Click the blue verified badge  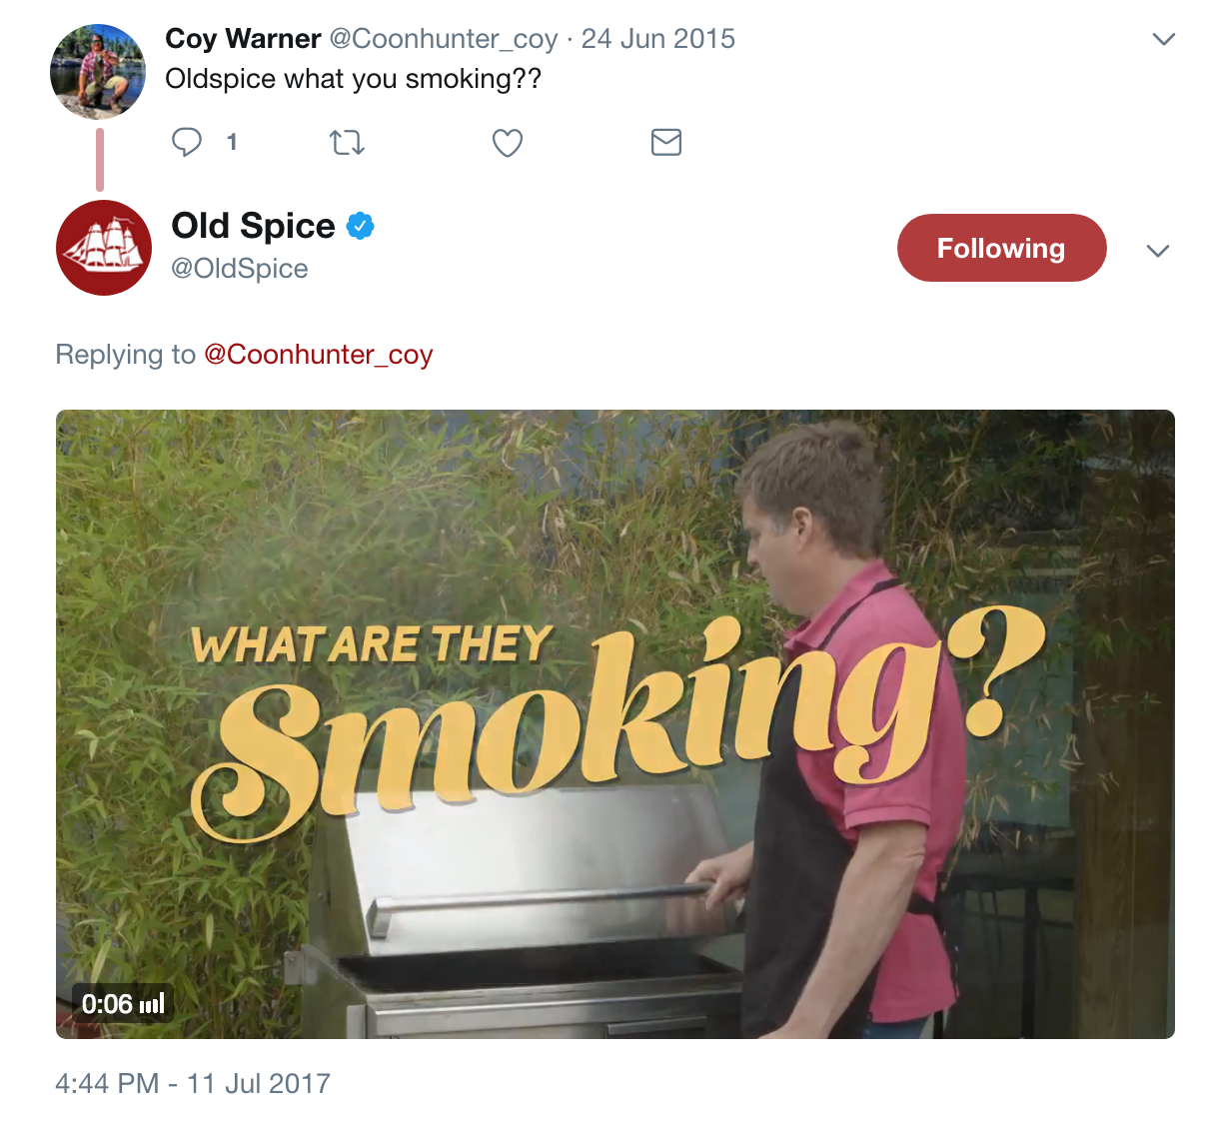click(360, 227)
